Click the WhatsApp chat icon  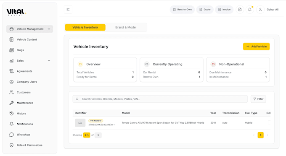point(11,134)
